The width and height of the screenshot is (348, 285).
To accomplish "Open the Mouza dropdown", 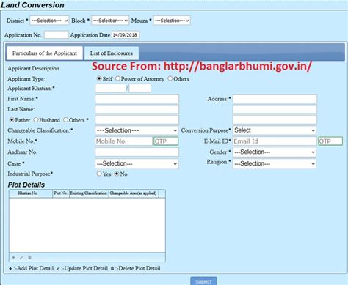I will [172, 21].
